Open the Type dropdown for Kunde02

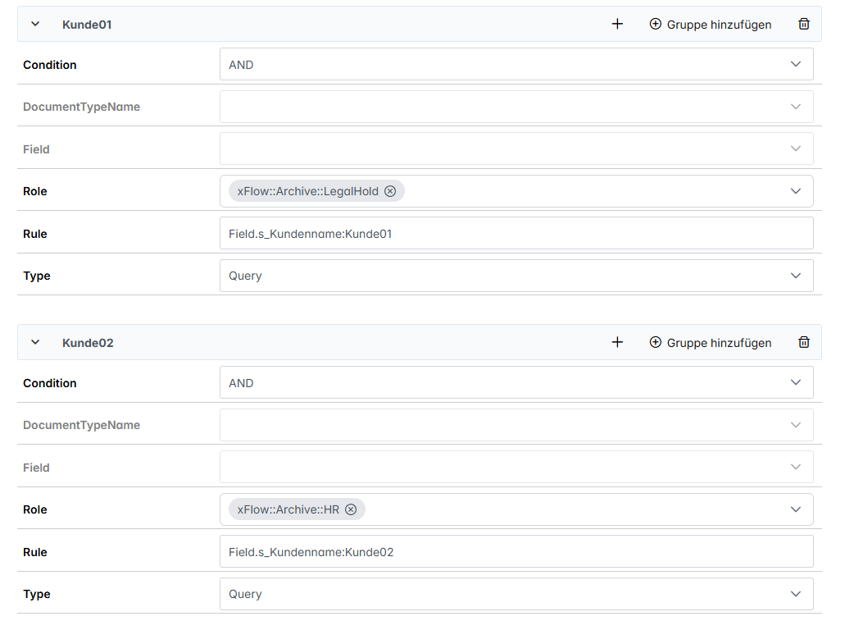click(x=516, y=594)
